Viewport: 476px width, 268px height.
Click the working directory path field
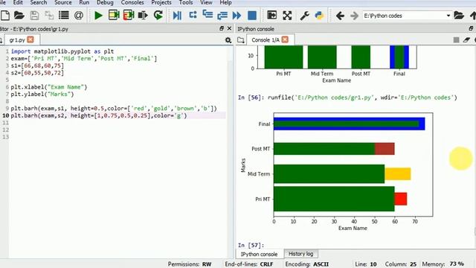(x=404, y=16)
